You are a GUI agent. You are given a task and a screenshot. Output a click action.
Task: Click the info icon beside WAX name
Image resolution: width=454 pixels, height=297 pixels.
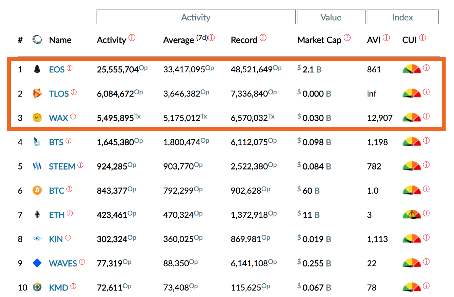73,116
